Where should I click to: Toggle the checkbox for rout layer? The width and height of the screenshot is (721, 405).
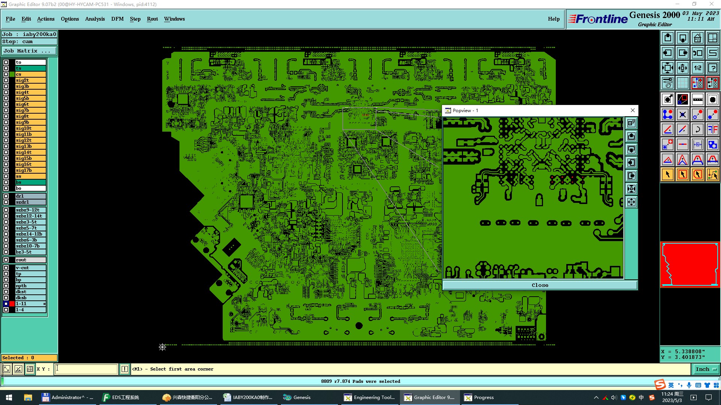6,260
